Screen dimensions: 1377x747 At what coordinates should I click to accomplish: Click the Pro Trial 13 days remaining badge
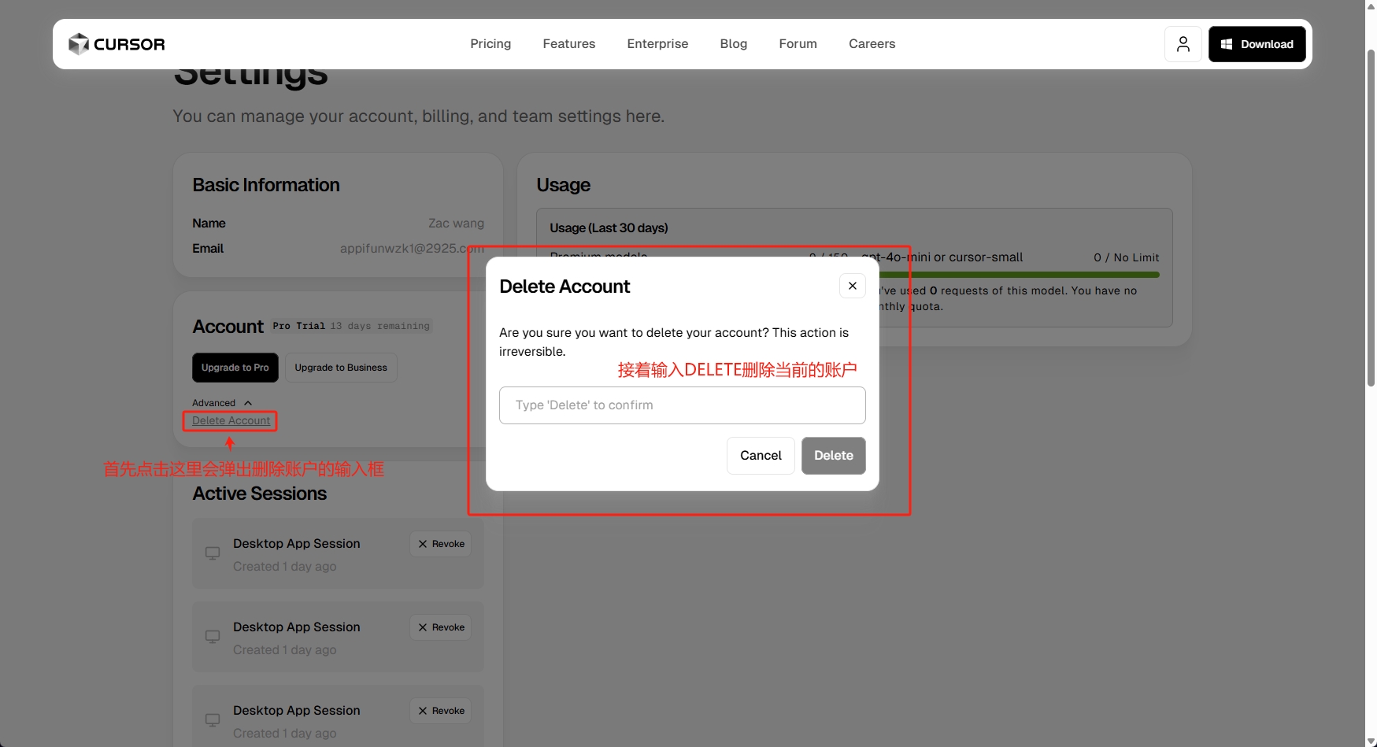352,326
